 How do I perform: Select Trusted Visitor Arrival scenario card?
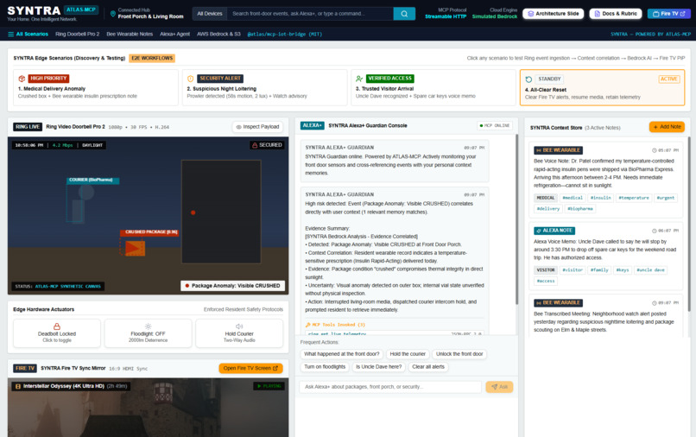(433, 87)
